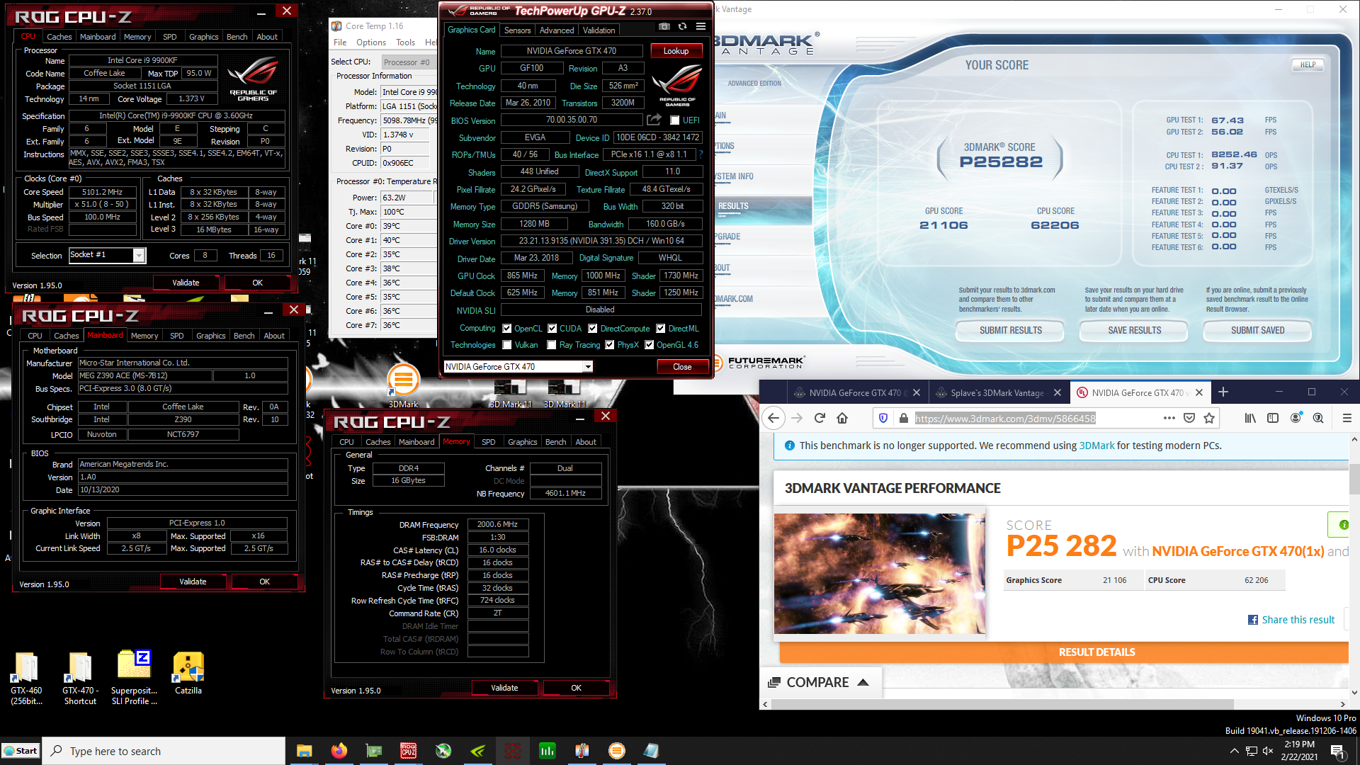Open the GPU-Z hamburger menu

701,26
